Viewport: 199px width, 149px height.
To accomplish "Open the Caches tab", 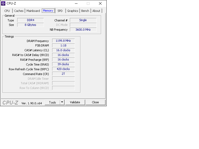I will pos(19,11).
